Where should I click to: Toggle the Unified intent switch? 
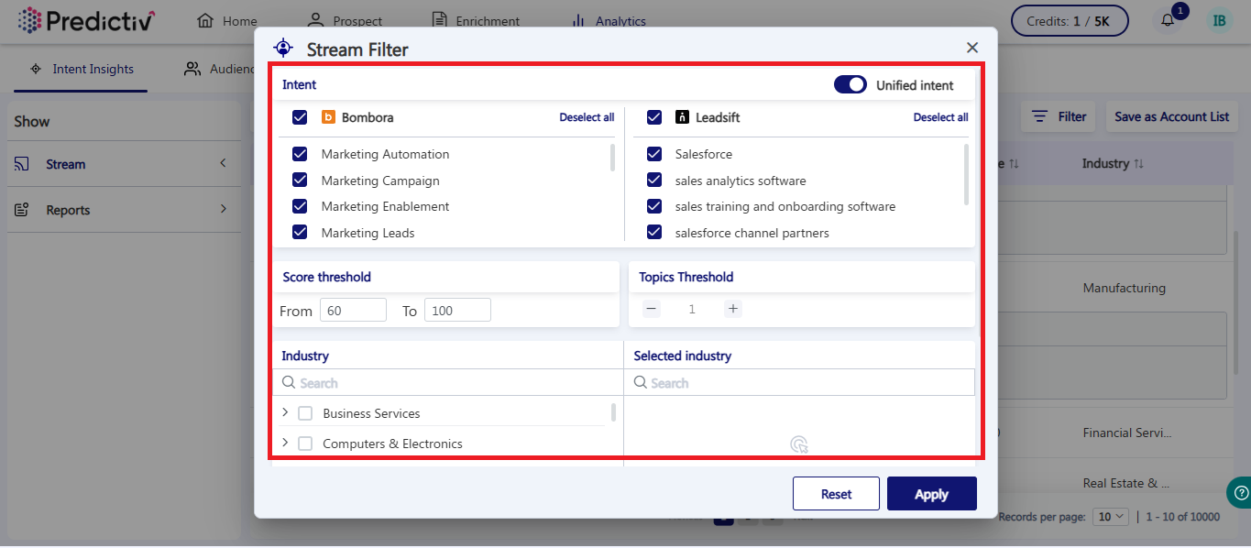point(850,85)
